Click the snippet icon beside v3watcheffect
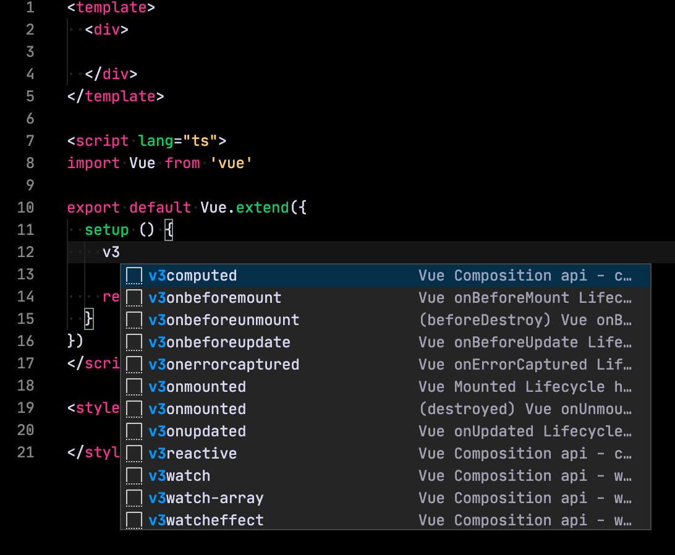The height and width of the screenshot is (555, 675). [x=134, y=520]
